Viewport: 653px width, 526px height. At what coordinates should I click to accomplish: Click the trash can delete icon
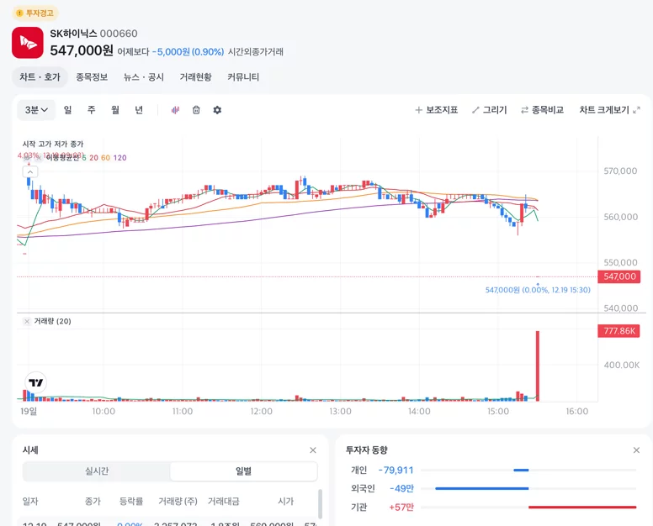click(196, 110)
